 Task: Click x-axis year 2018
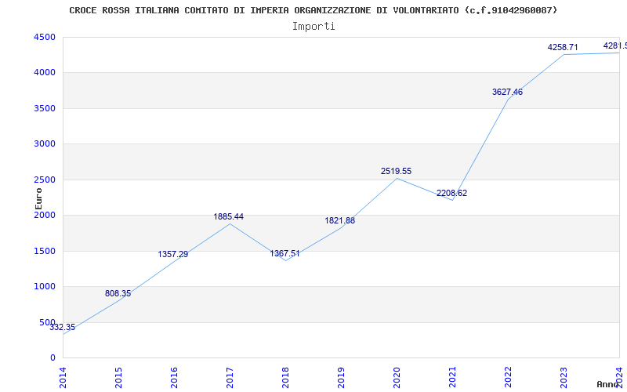(x=285, y=377)
